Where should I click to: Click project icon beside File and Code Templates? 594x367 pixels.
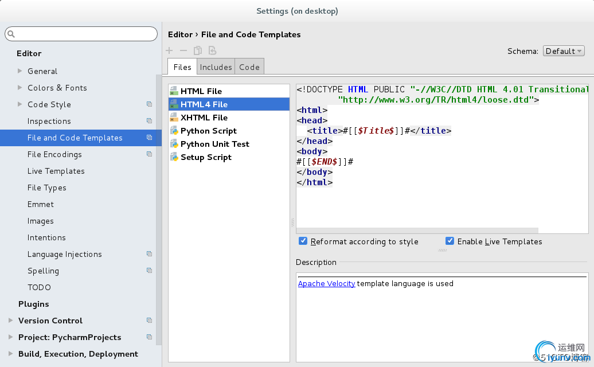(149, 138)
